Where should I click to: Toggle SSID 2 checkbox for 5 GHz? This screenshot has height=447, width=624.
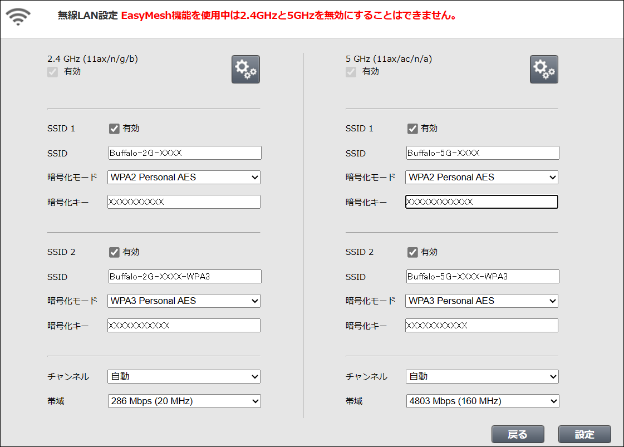[412, 252]
